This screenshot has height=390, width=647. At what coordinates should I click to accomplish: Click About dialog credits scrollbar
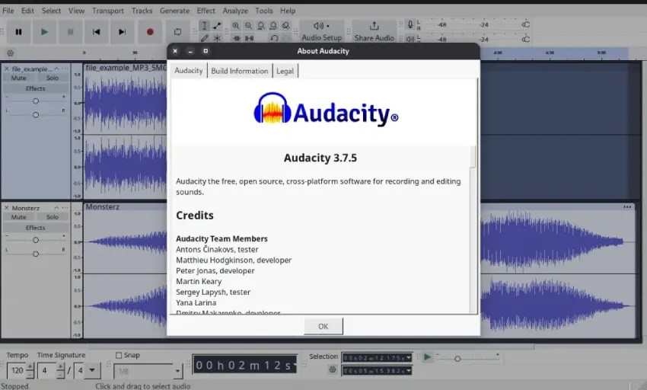(473, 157)
